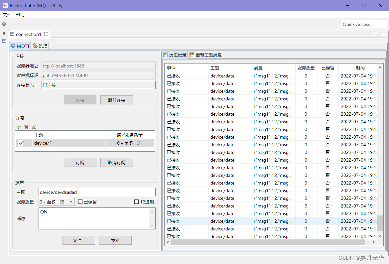389x264 pixels.
Task: Clear subscriptions with the eraser icon
Action: (x=34, y=127)
